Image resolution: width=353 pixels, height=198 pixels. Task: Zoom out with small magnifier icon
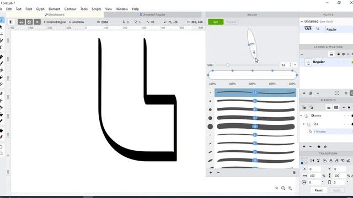[x=276, y=188]
